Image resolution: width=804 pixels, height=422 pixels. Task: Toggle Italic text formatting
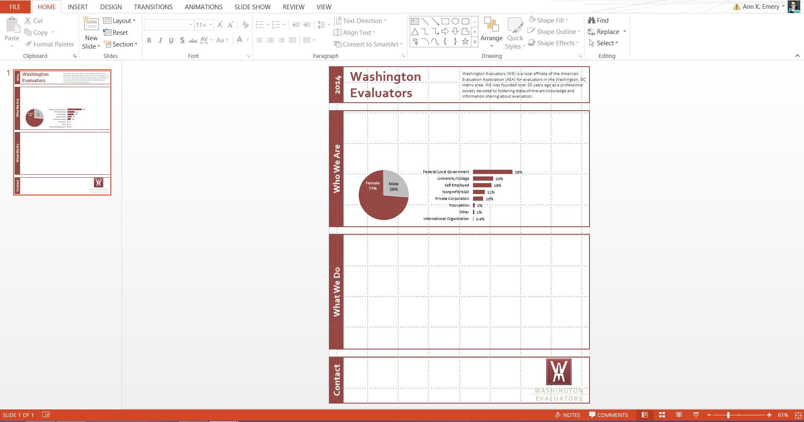point(160,40)
